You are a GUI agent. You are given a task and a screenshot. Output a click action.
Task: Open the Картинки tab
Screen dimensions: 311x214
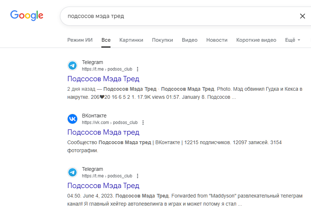[131, 40]
